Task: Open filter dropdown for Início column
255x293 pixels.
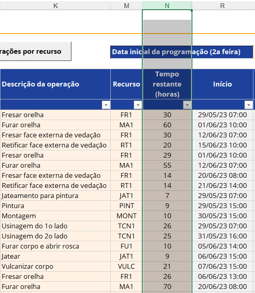Action: coord(249,105)
